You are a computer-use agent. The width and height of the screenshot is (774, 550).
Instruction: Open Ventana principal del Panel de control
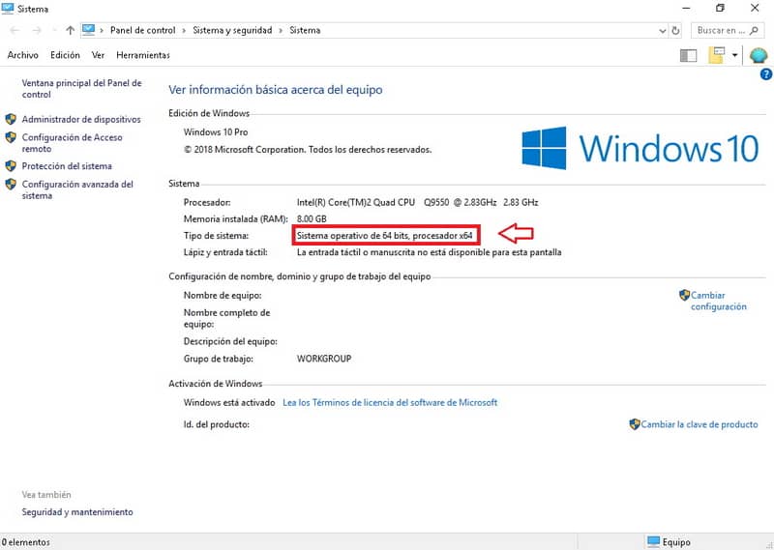81,89
